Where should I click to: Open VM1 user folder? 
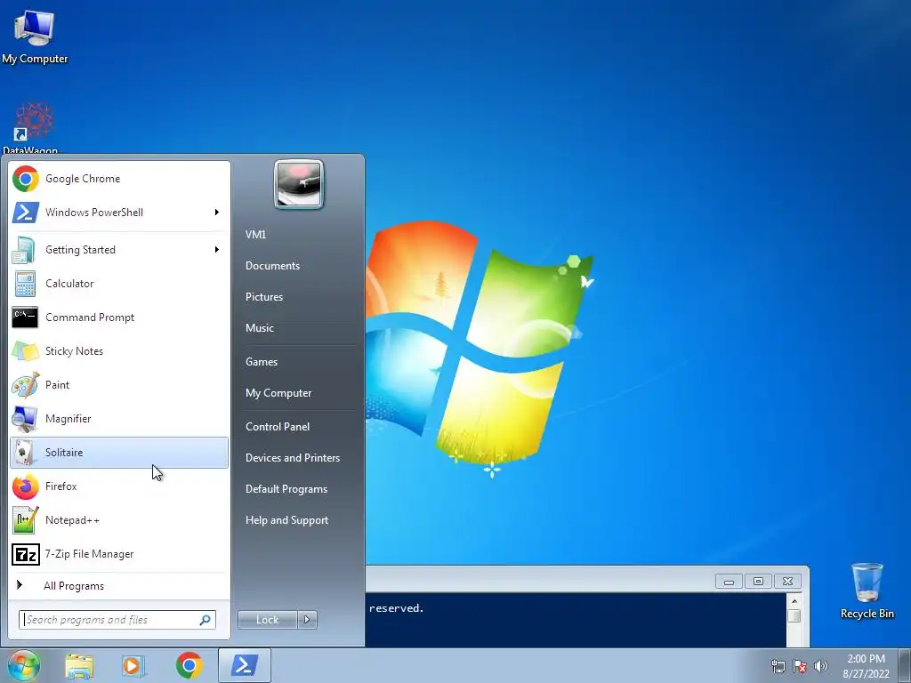[255, 235]
